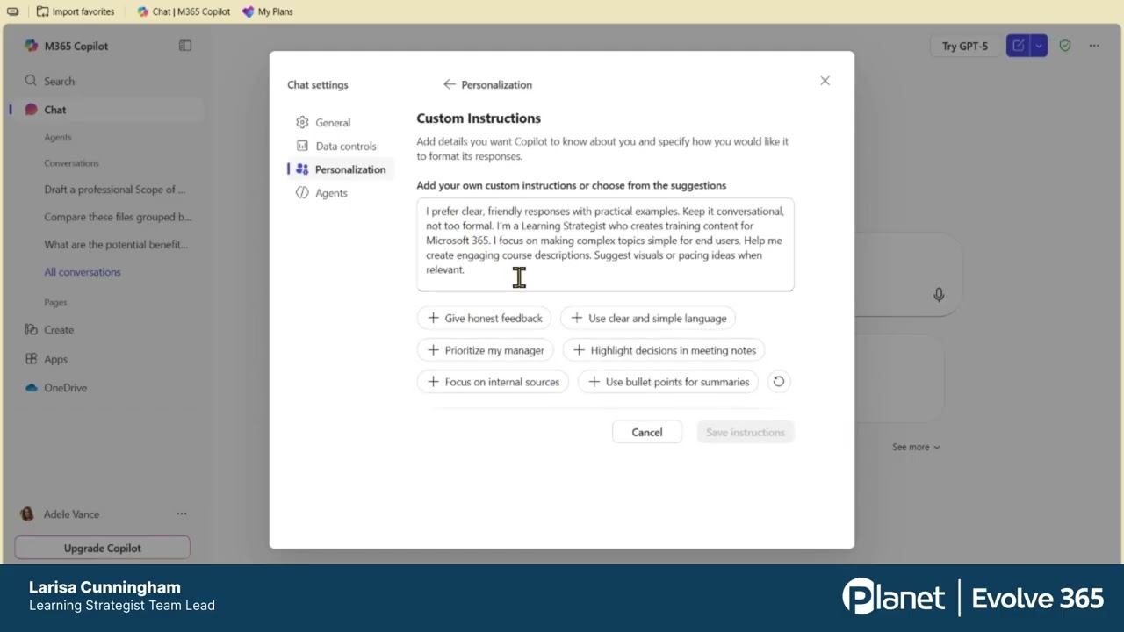Expand See more in background chat

tap(916, 447)
